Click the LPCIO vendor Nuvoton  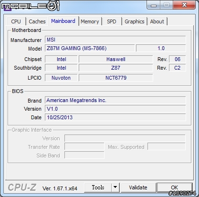pos(61,78)
